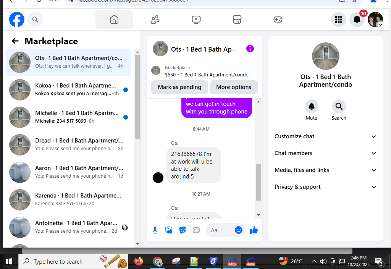Open Windows notification center icon

[379, 261]
